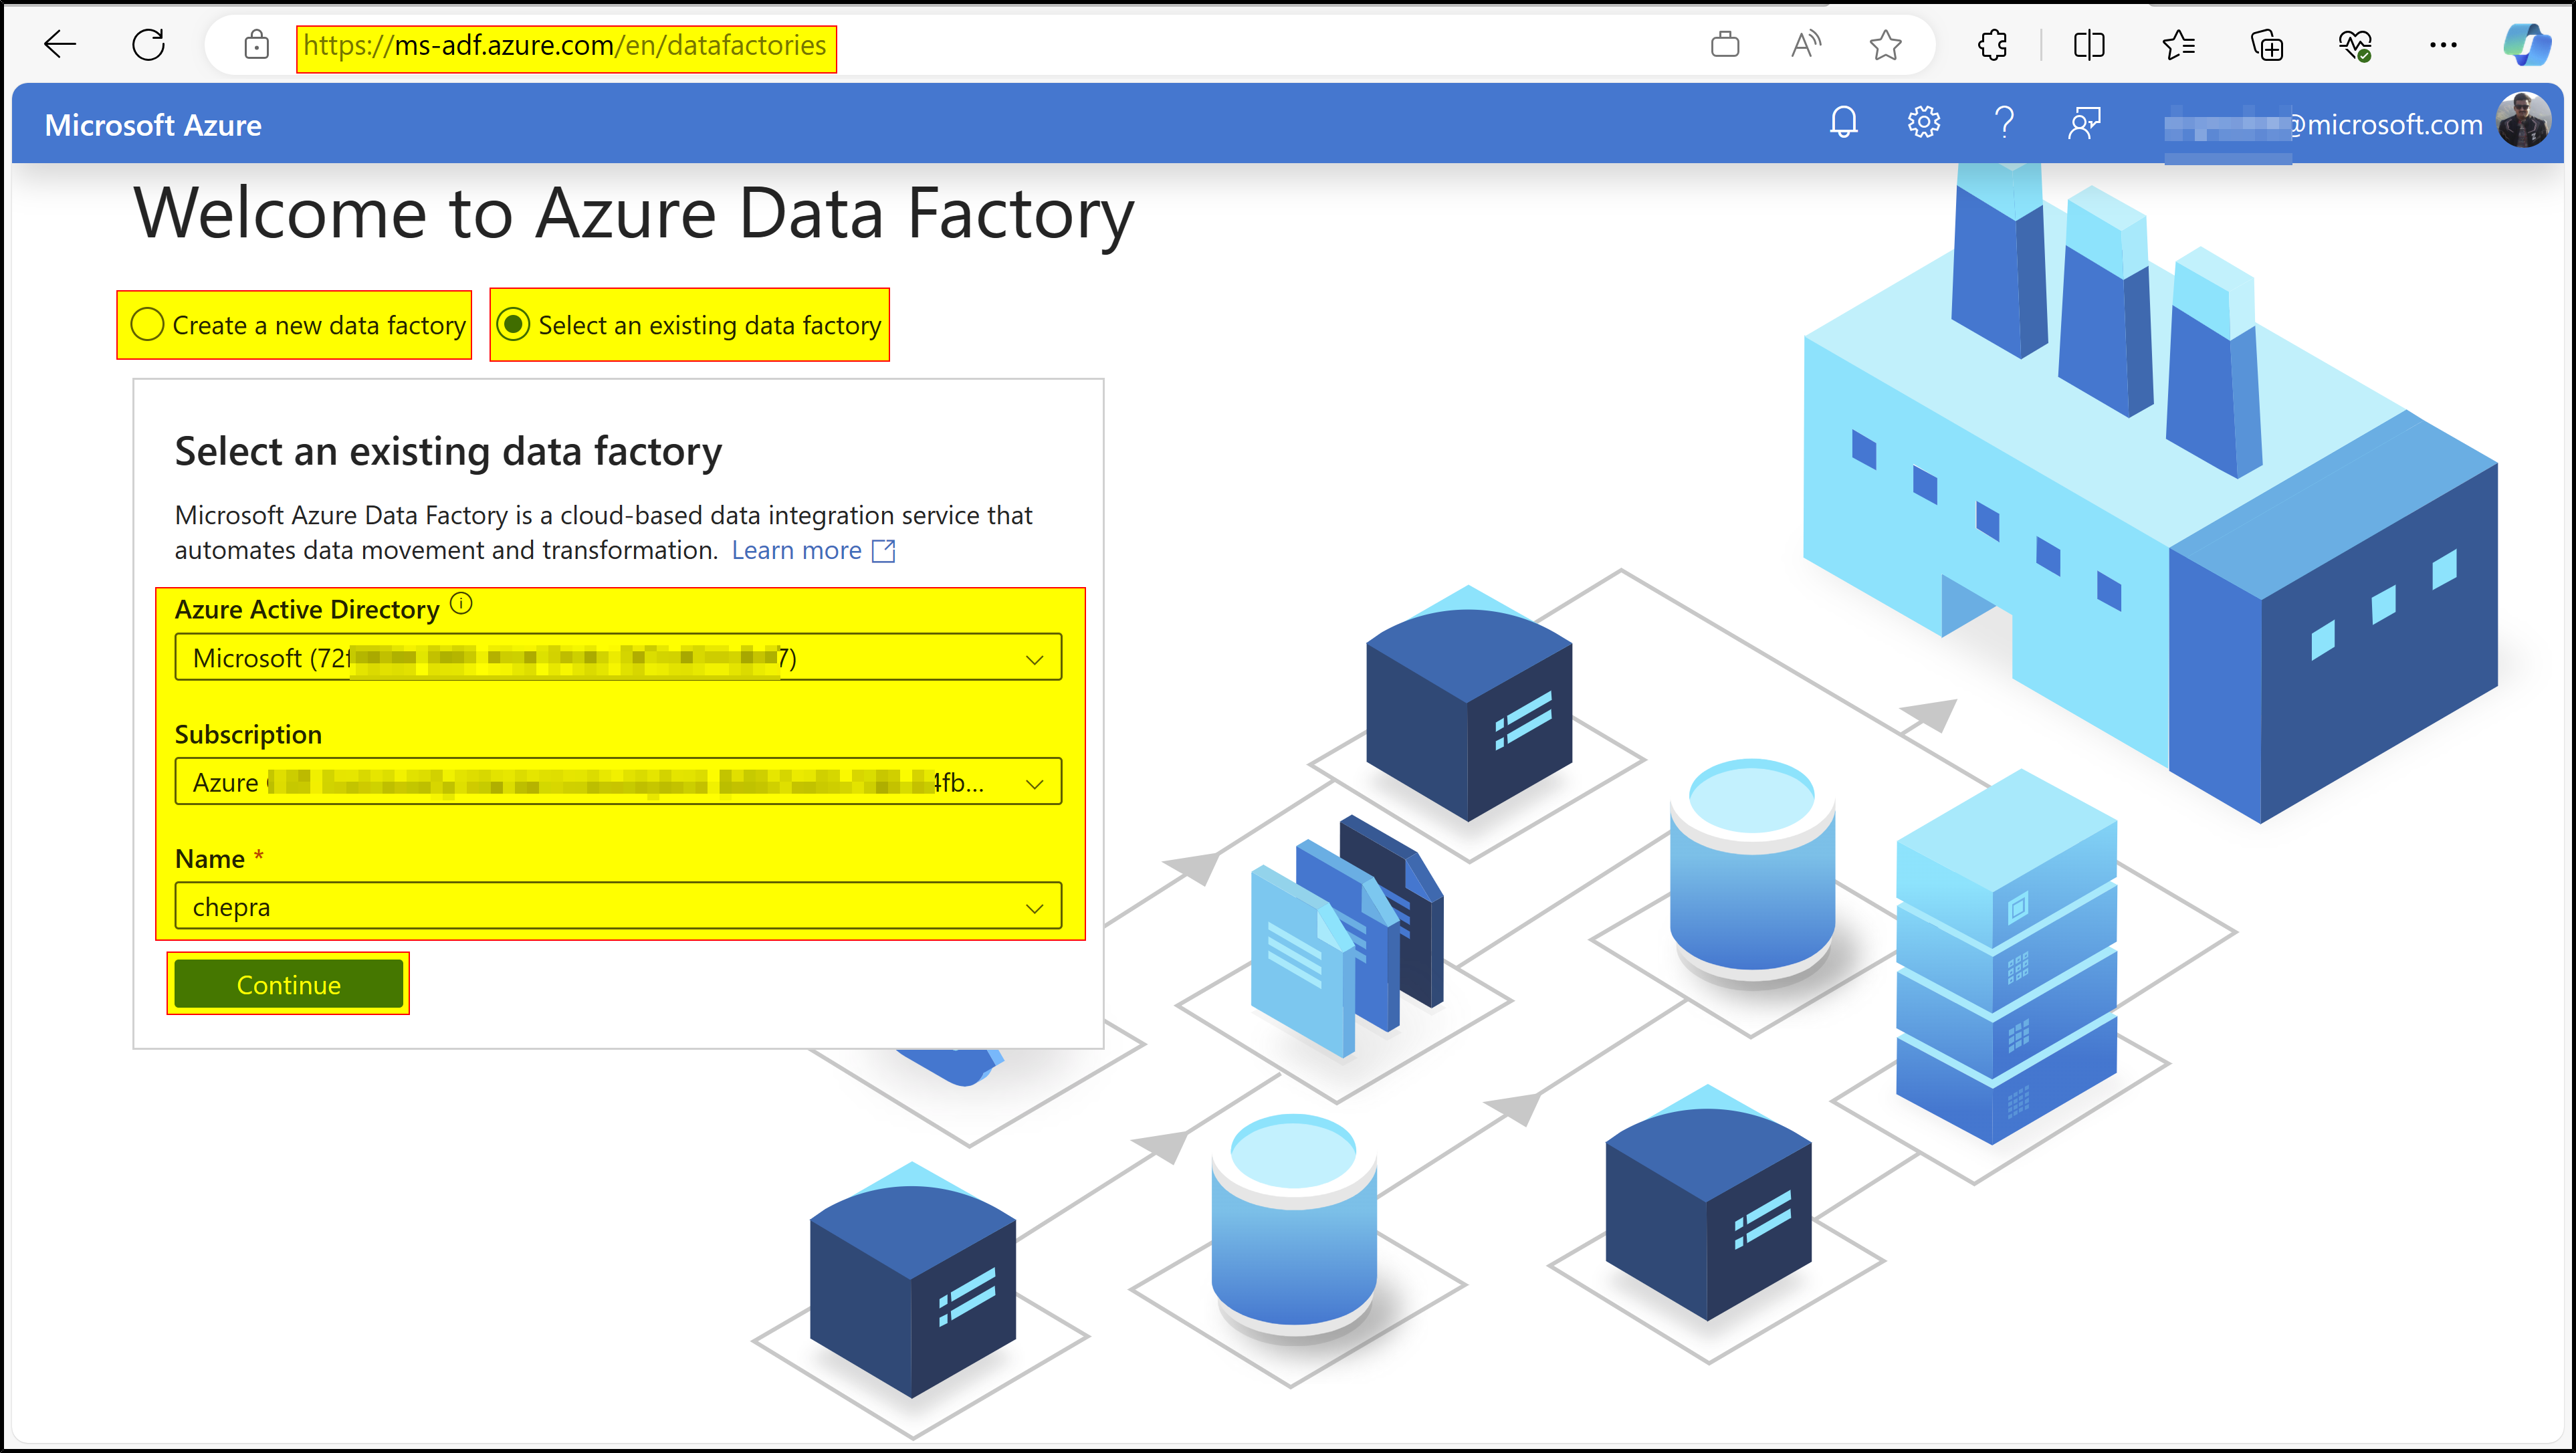Viewport: 2576px width, 1453px height.
Task: Open browser extensions puzzle icon
Action: coord(1992,45)
